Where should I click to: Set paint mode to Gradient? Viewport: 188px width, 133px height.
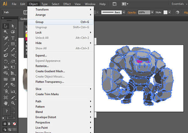coord(10,124)
